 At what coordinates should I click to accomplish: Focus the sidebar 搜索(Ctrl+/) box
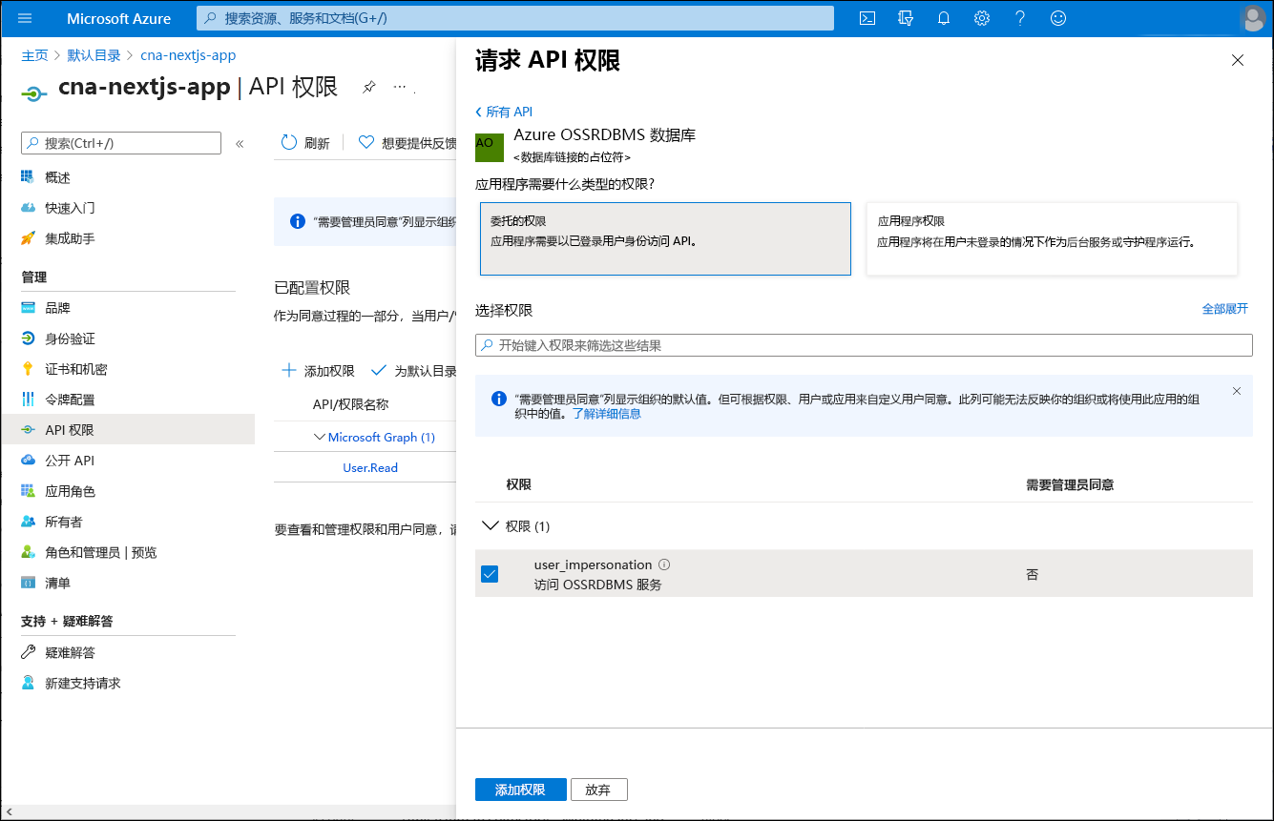point(121,143)
